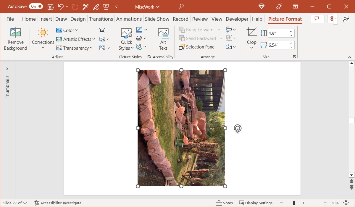Toggle the Thumbnails pane open

(x=7, y=68)
